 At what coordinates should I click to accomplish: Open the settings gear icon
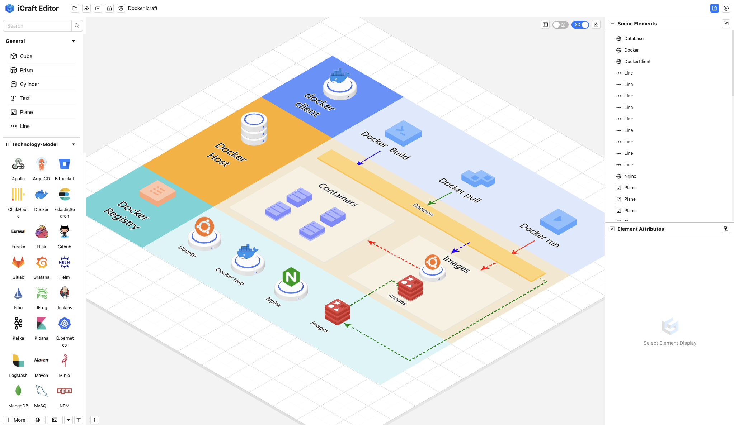point(121,8)
